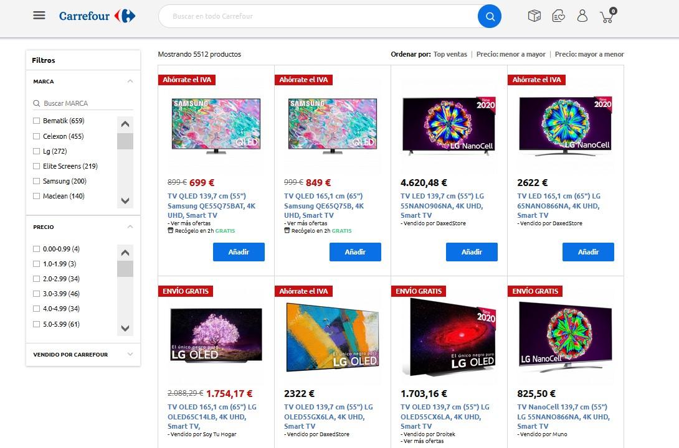Viewport: 679px width, 448px height.
Task: Click Ver más ofertas under Samsung QE55Q75BAT
Action: click(189, 223)
